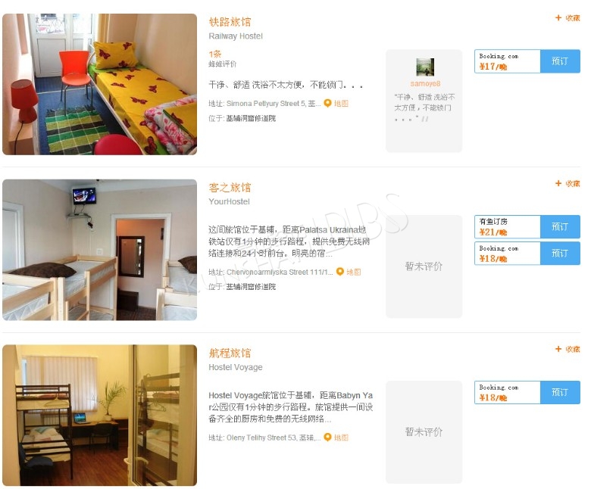This screenshot has width=591, height=489.
Task: View Hostel Voyage room photo thumbnail
Action: [x=99, y=416]
